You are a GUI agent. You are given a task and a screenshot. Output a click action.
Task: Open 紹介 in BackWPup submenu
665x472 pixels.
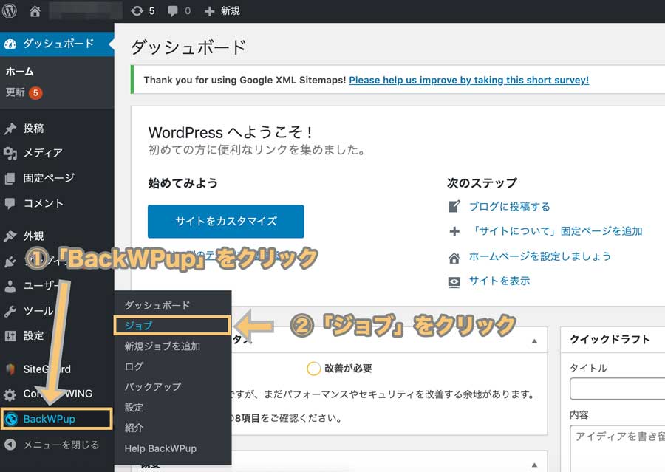(x=134, y=428)
